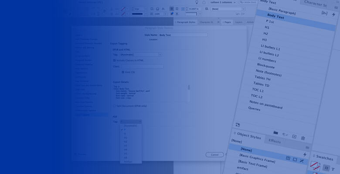
Task: Click the Class input field
Action: (x=142, y=67)
